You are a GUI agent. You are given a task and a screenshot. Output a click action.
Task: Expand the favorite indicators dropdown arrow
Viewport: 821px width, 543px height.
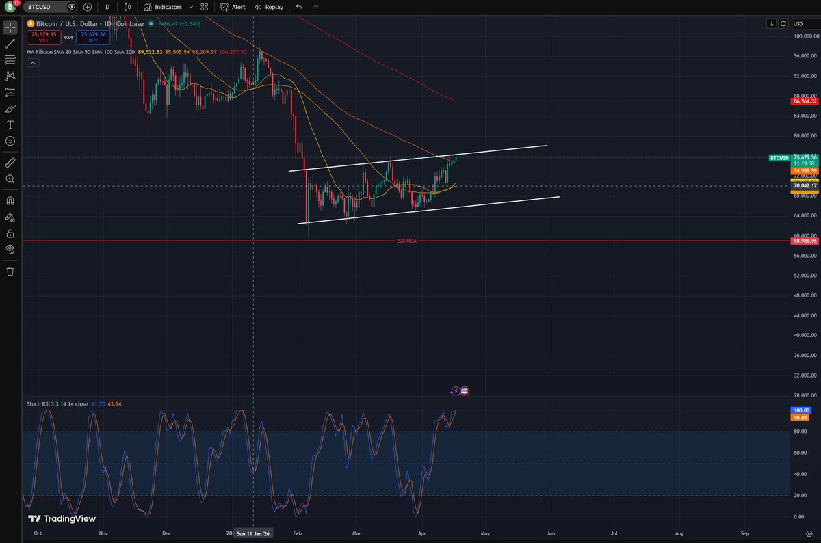[191, 7]
